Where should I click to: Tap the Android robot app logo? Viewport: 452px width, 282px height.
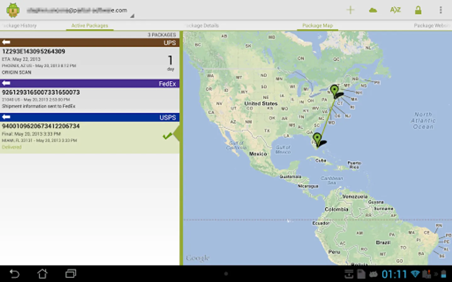click(13, 10)
